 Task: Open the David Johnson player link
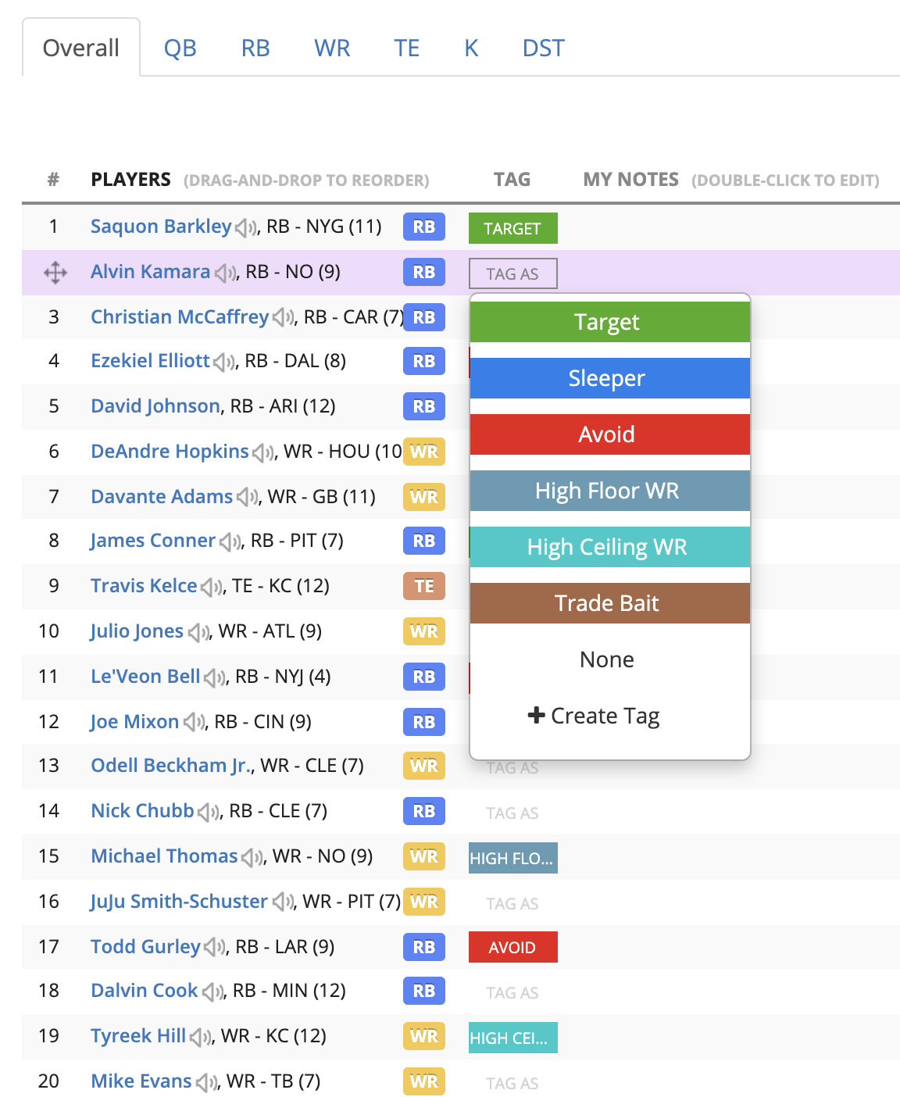(x=155, y=406)
